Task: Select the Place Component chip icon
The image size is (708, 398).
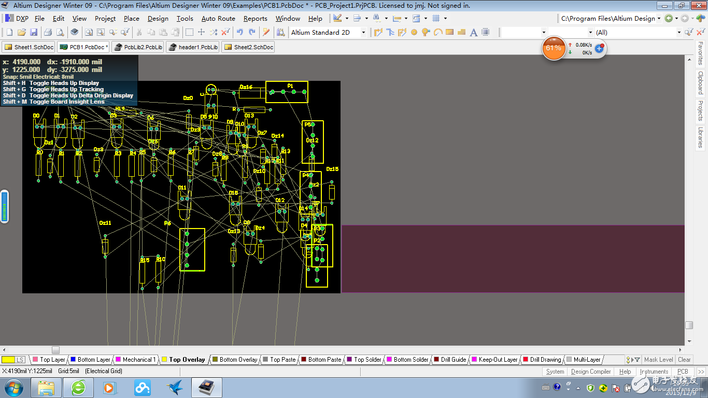Action: click(486, 32)
